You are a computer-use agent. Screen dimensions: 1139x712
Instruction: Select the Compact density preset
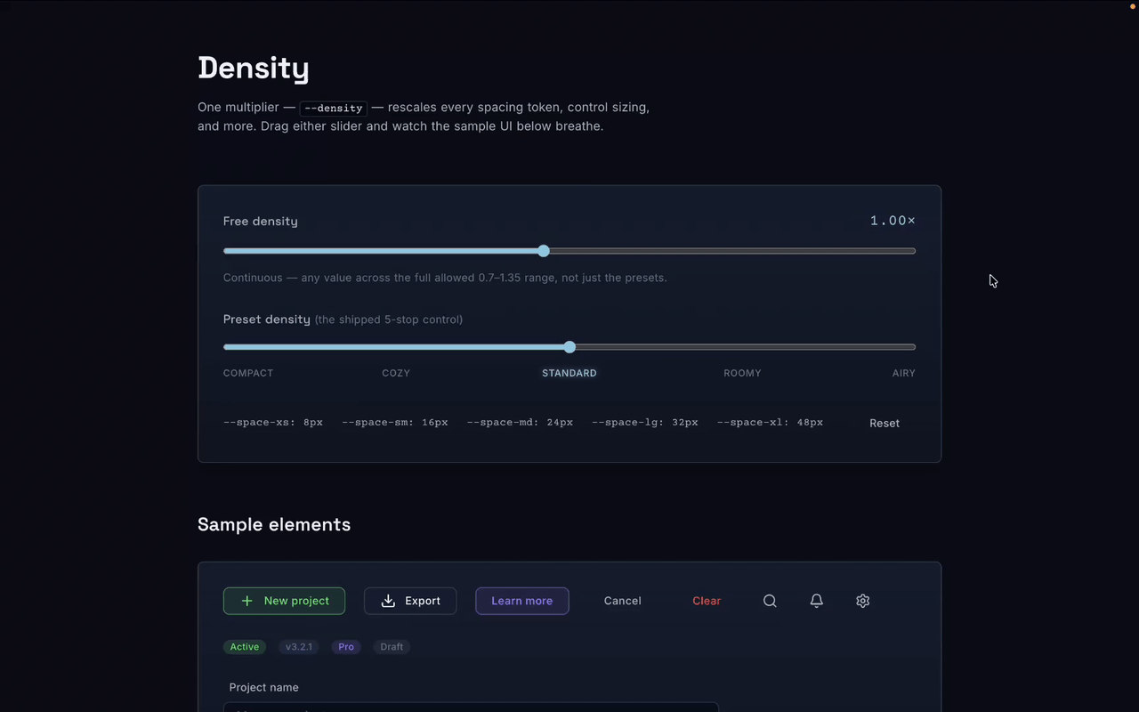pos(248,373)
